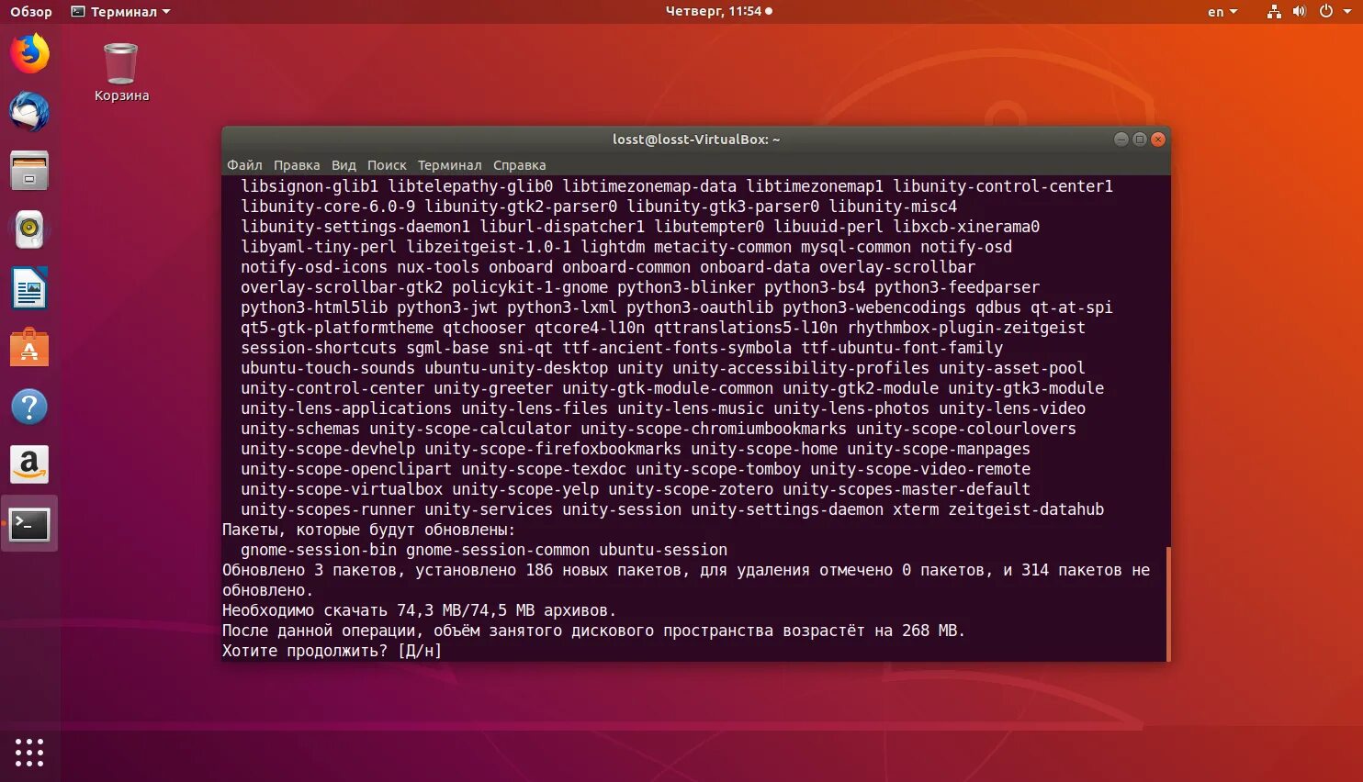1363x782 pixels.
Task: Launch Thunderbird mail from the dock
Action: pos(29,112)
